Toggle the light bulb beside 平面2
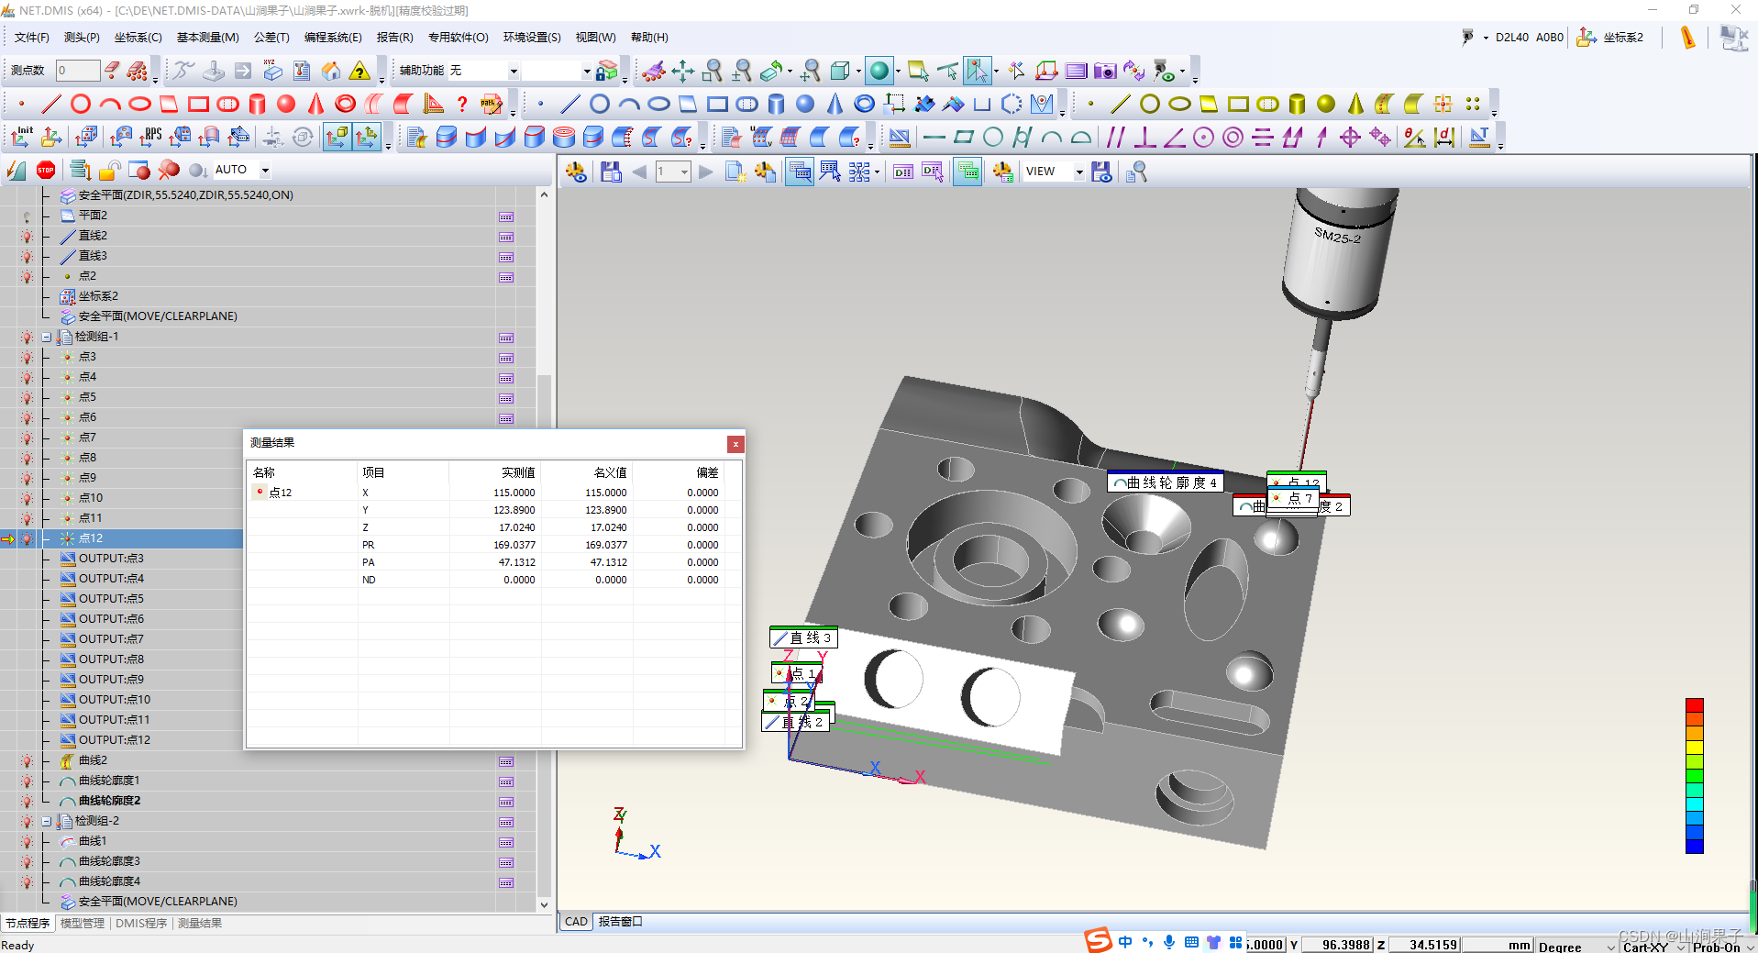 point(27,216)
